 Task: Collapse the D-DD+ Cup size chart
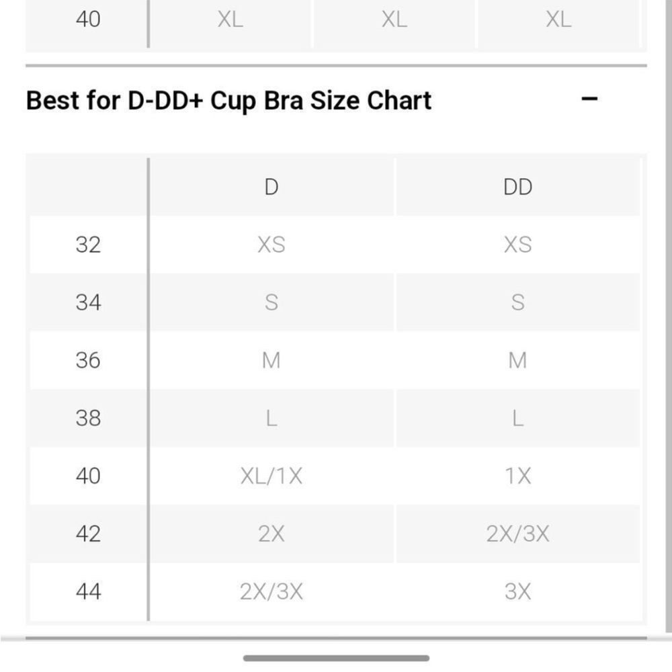pos(589,99)
